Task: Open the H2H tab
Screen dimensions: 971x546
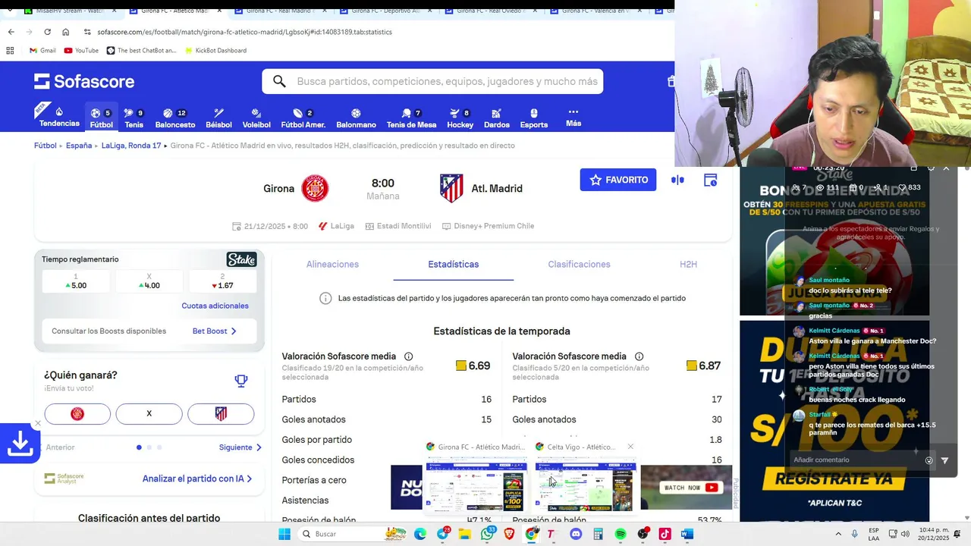Action: click(688, 264)
